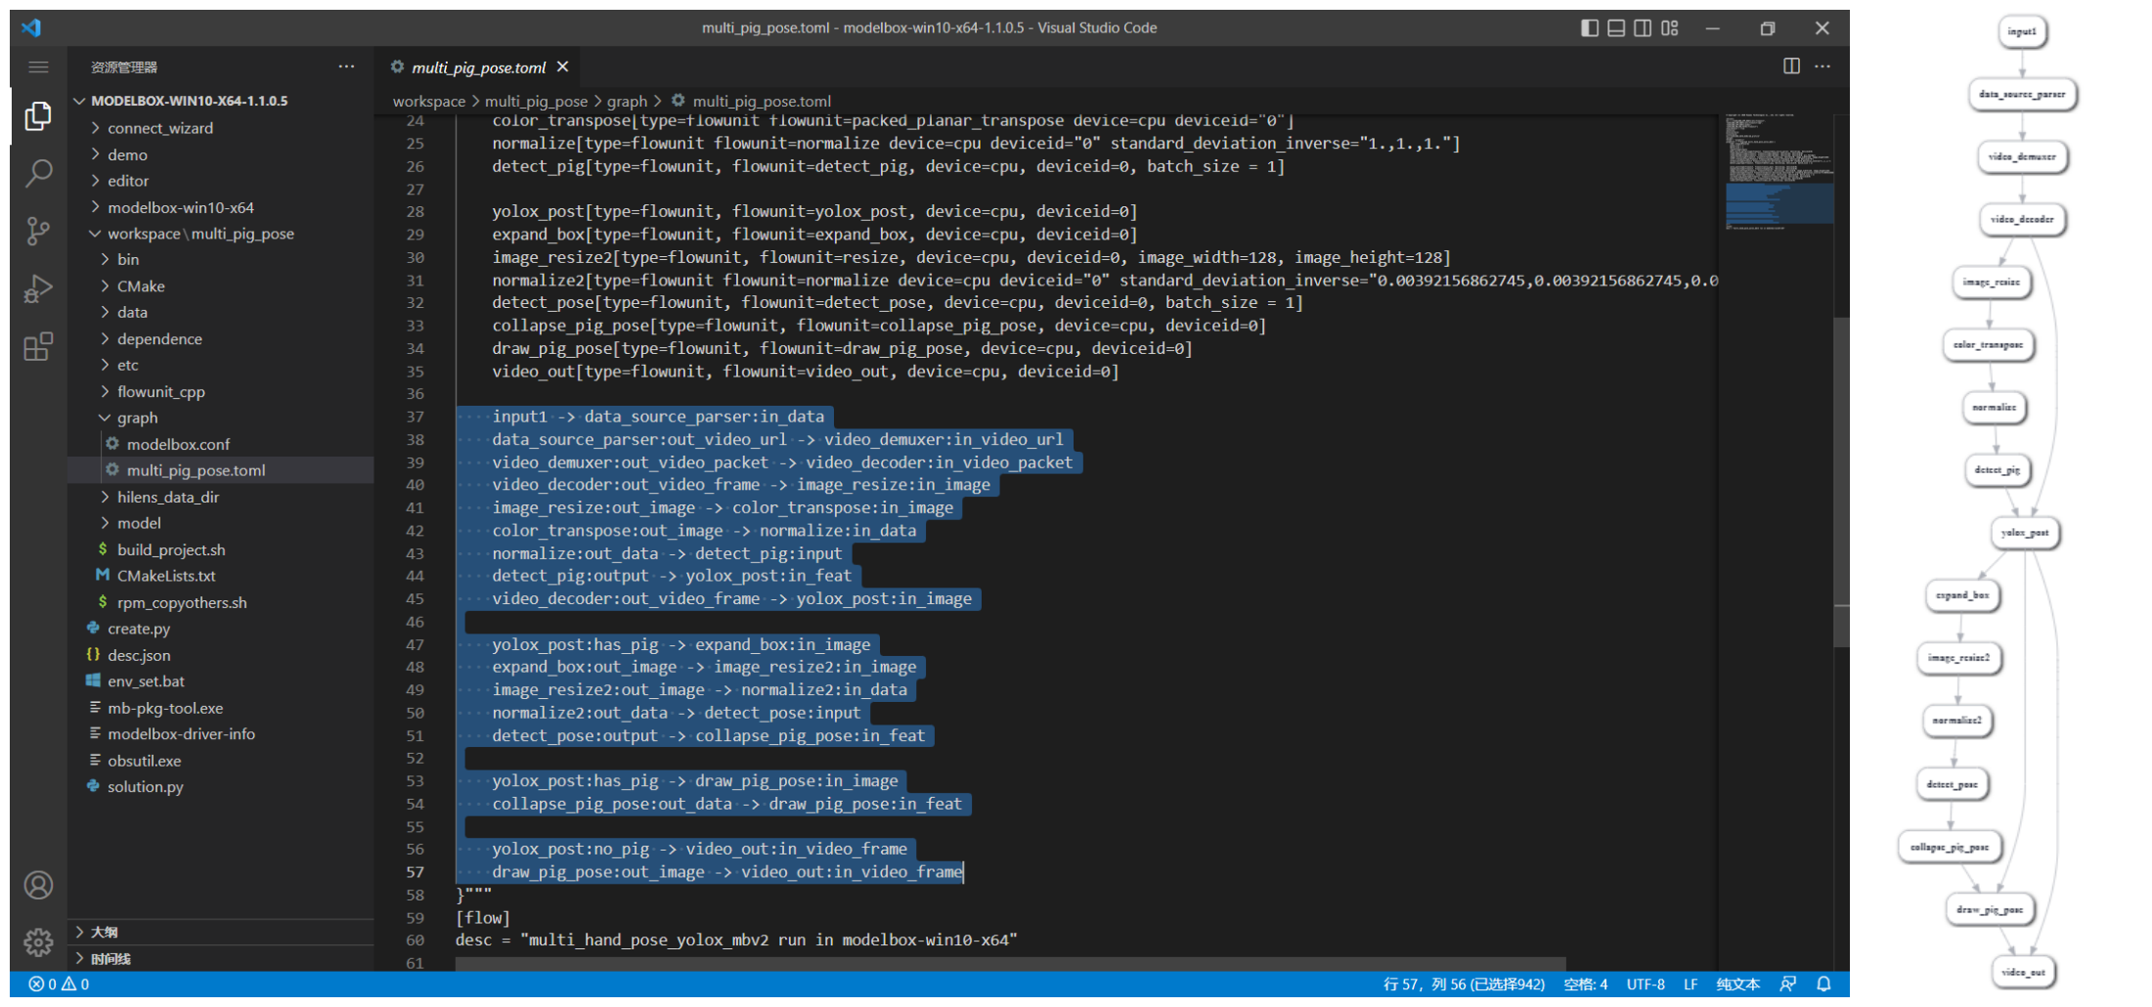Open obsutil.exe file
Image resolution: width=2152 pixels, height=1007 pixels.
[x=221, y=761]
